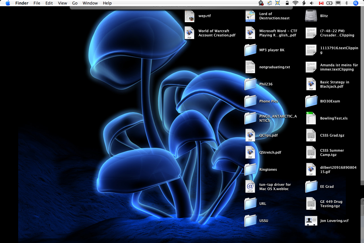The height and width of the screenshot is (243, 364).
Task: Click the 'notgraduating.txt' file name label
Action: 275,67
